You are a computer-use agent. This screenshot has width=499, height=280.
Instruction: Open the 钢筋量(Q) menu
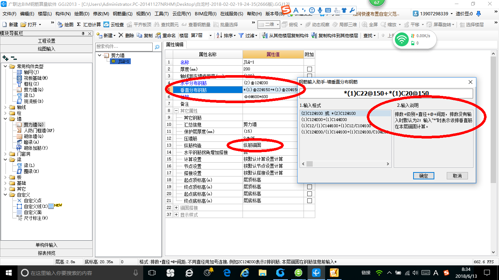122,14
